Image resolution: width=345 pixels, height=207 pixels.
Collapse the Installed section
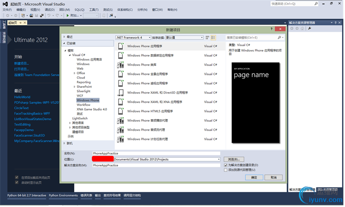(x=64, y=44)
